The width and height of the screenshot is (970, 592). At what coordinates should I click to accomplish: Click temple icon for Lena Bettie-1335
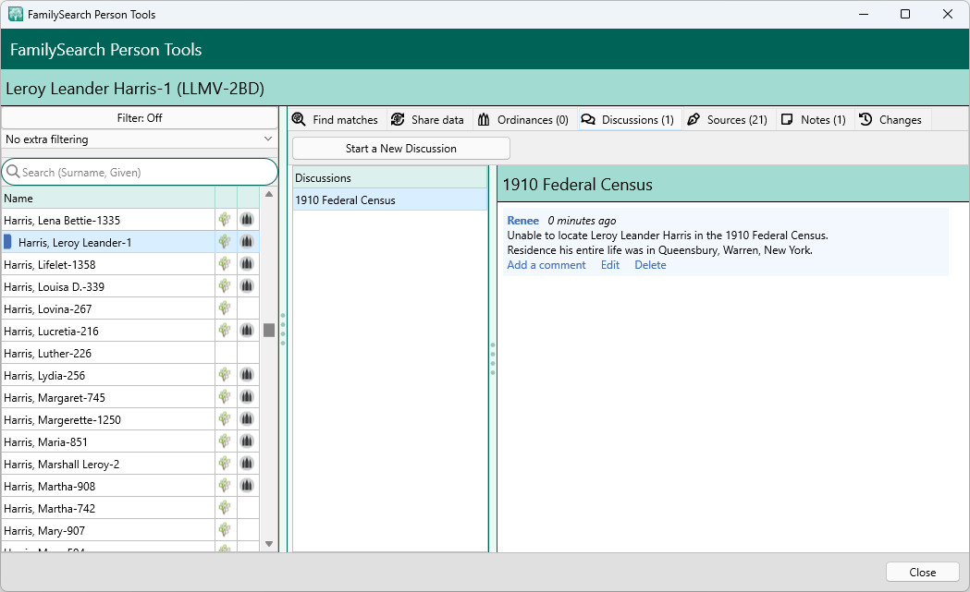click(247, 220)
